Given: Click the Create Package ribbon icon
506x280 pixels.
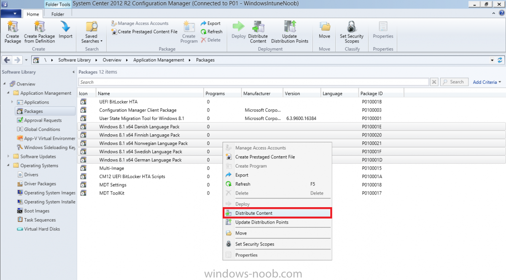Looking at the screenshot, I should pyautogui.click(x=13, y=32).
